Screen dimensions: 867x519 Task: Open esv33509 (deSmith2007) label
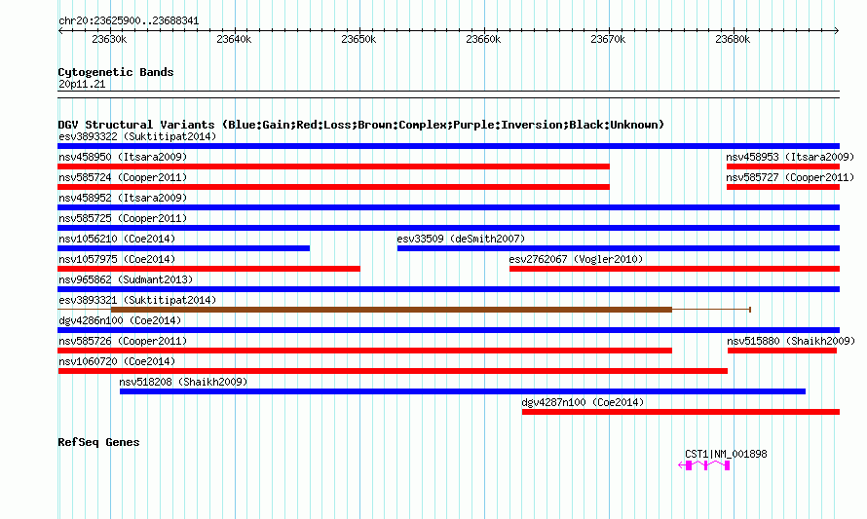point(461,239)
